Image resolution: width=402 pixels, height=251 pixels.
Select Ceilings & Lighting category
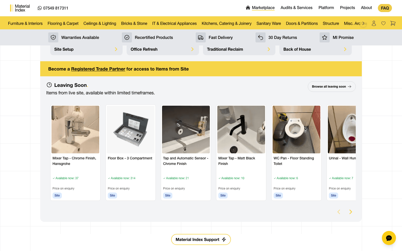point(100,23)
